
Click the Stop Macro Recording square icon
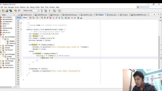75,18
